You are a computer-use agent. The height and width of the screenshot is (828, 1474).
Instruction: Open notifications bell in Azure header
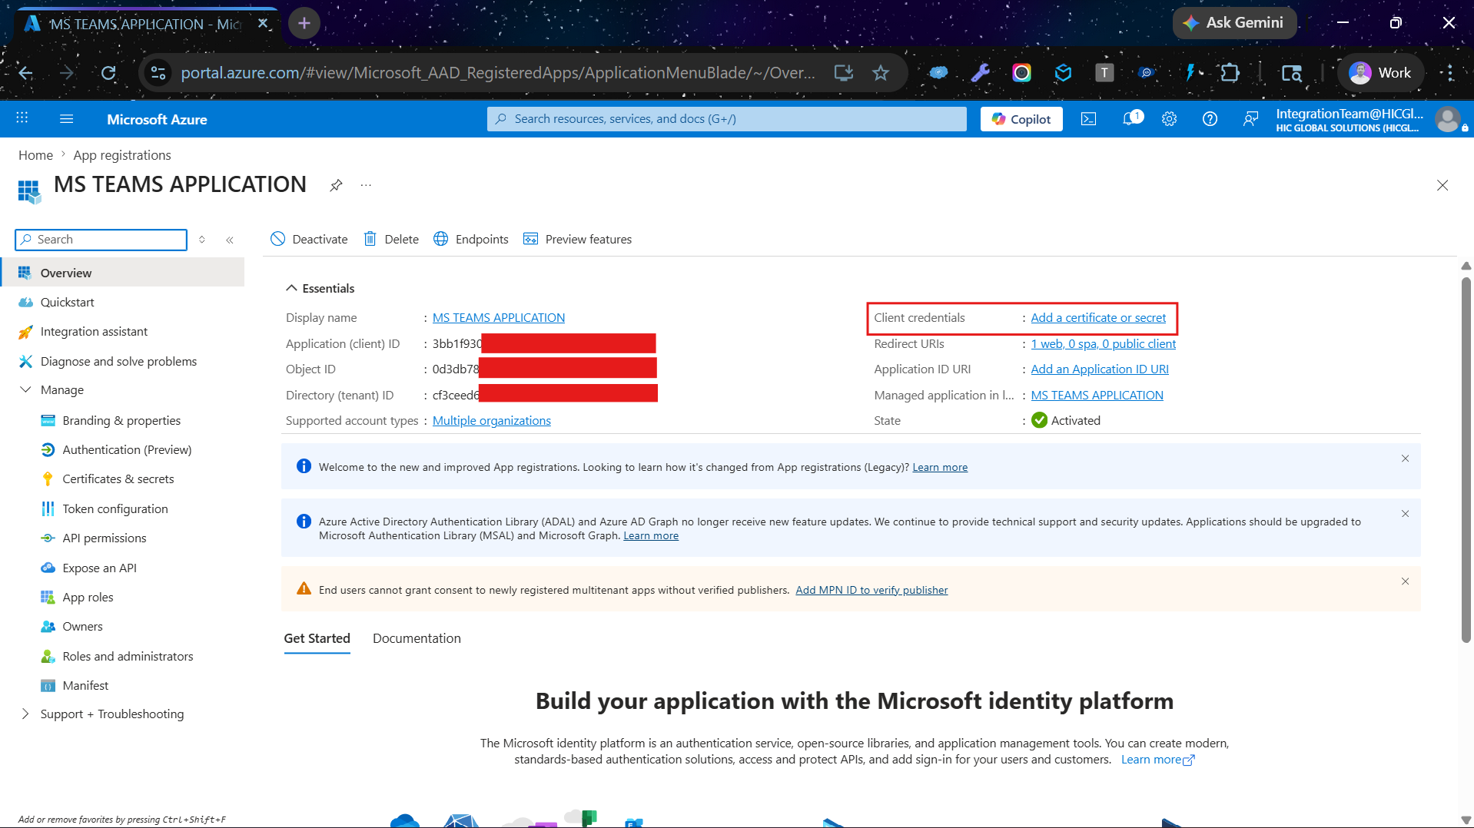tap(1131, 118)
